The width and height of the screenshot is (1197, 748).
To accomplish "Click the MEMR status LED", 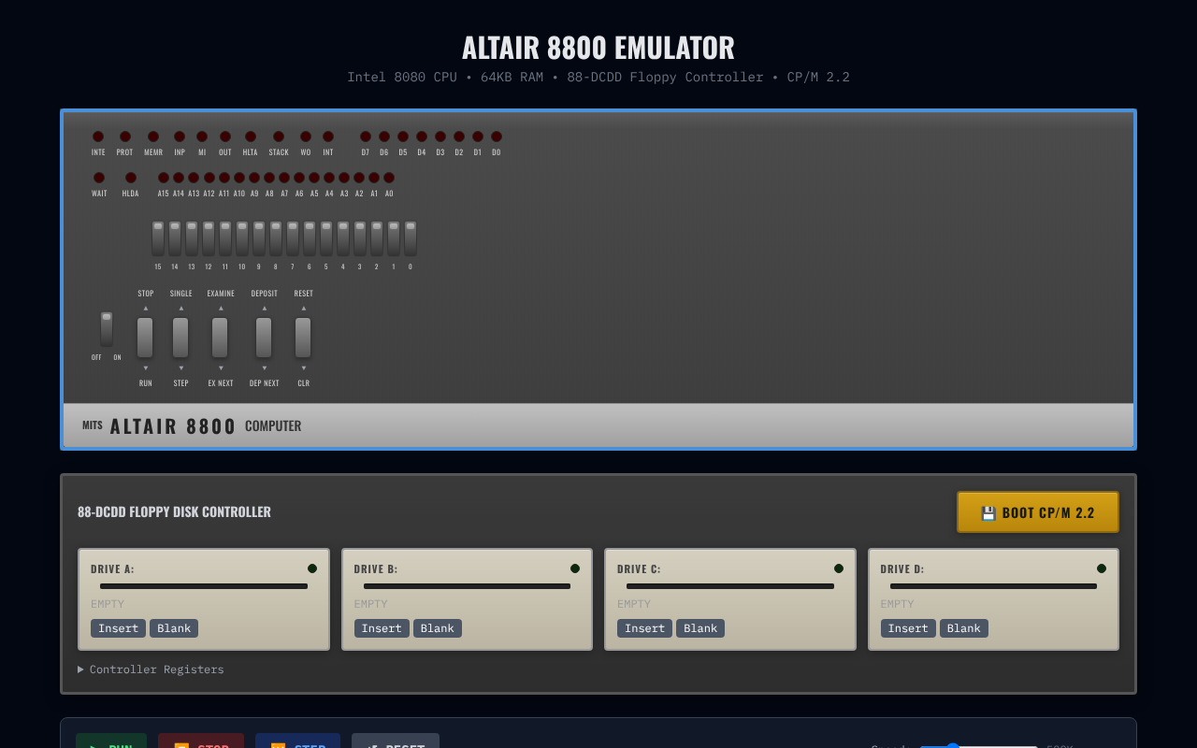I will pyautogui.click(x=153, y=137).
